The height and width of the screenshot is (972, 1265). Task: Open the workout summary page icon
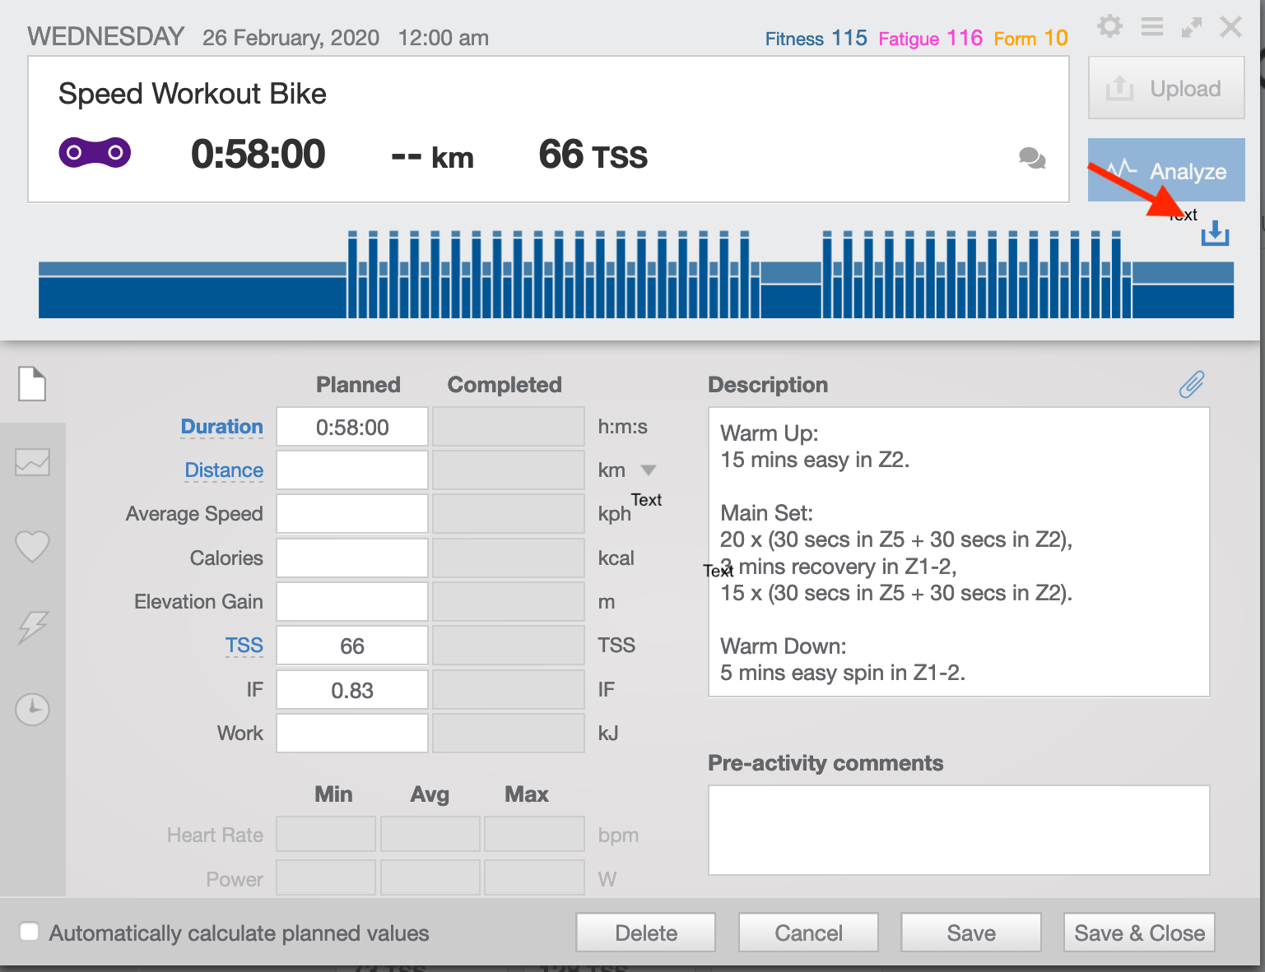tap(32, 384)
